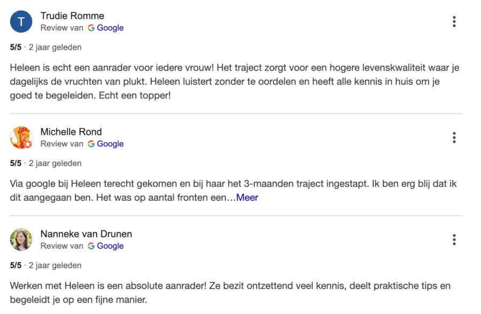Open three-dot menu for Nanneke van Drunen's review
Screen dimensions: 481x314
point(454,239)
